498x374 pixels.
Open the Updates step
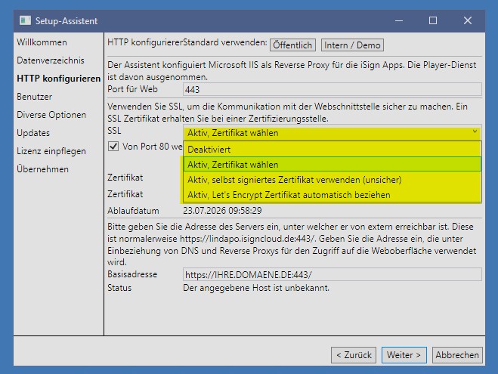coord(33,133)
